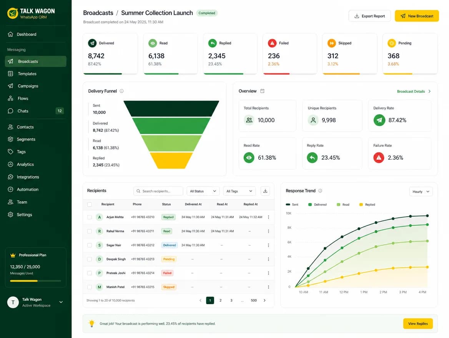Viewport: 449px width, 338px height.
Task: Go to recipients page 500
Action: (254, 300)
